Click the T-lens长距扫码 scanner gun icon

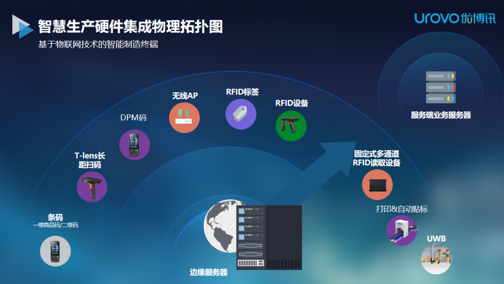(92, 186)
